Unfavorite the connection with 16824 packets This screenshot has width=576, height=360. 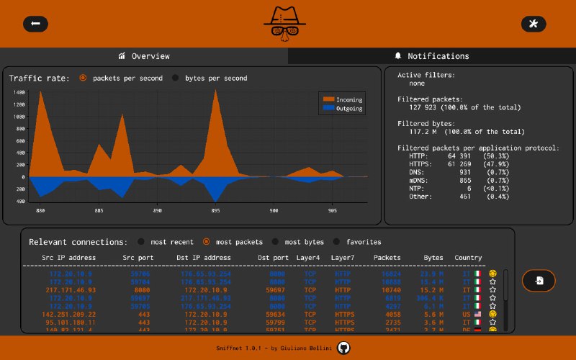[492, 274]
